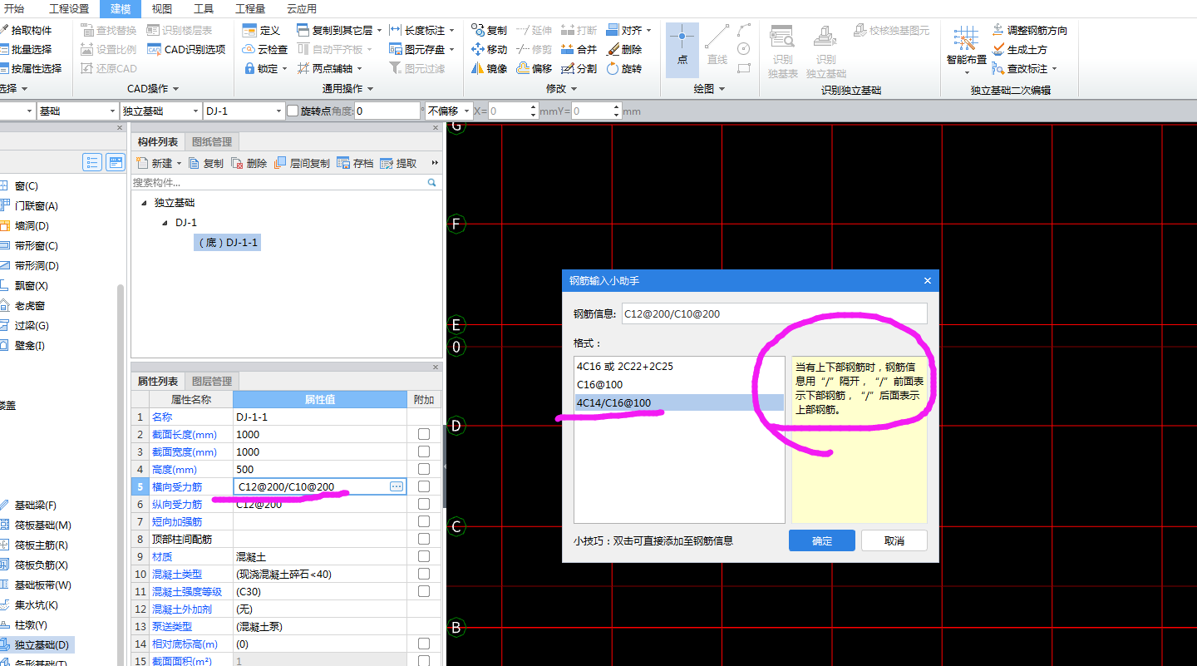Switch the left panel to list view icon
This screenshot has height=666, width=1197.
pos(92,162)
